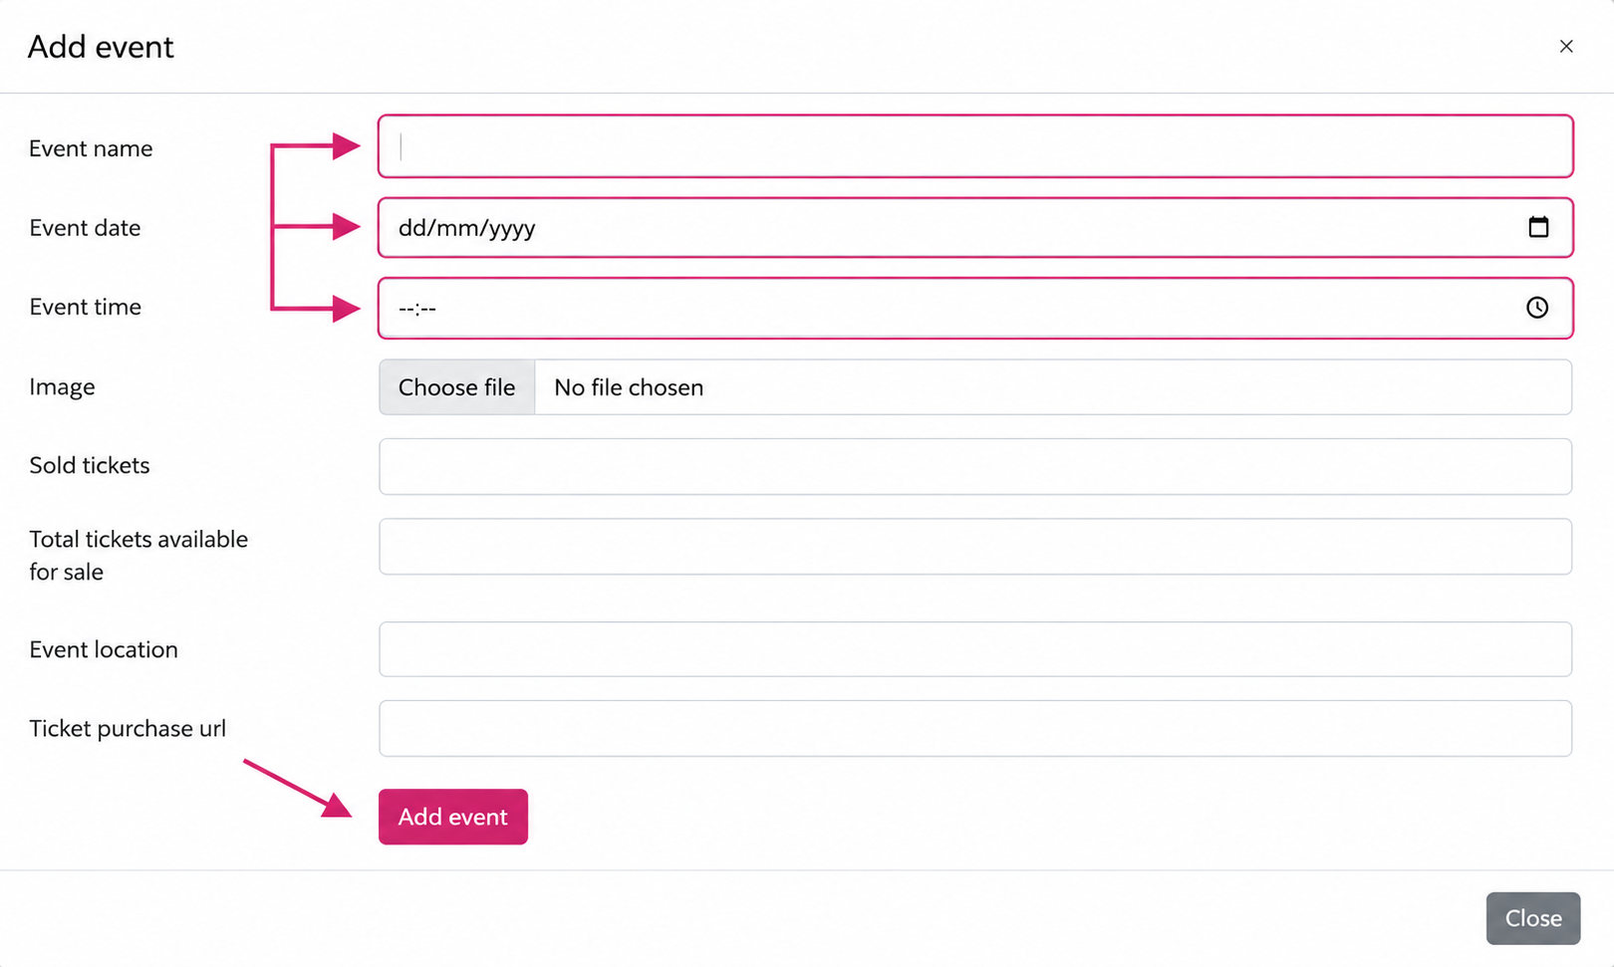
Task: Focus the Sold tickets input field
Action: (975, 466)
